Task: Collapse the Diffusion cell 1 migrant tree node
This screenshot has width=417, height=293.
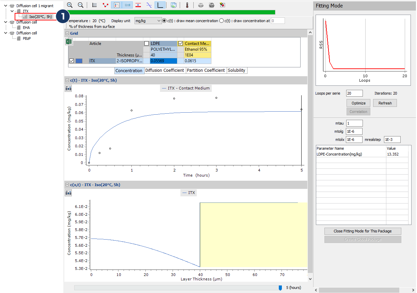Action: 6,6
